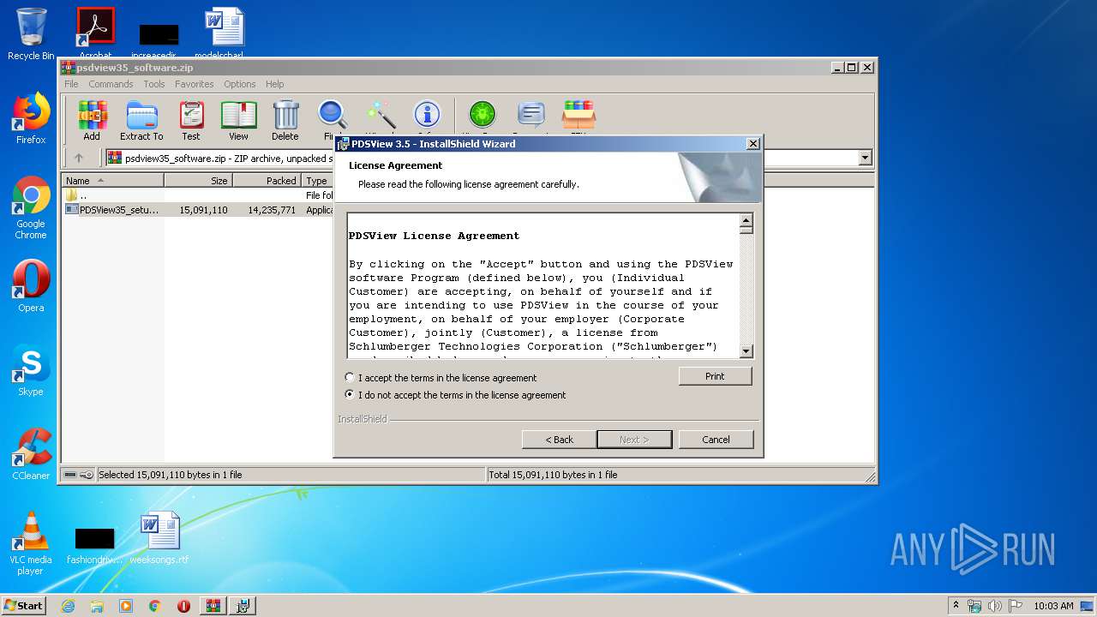Click the Comment toolbar icon

(x=531, y=115)
